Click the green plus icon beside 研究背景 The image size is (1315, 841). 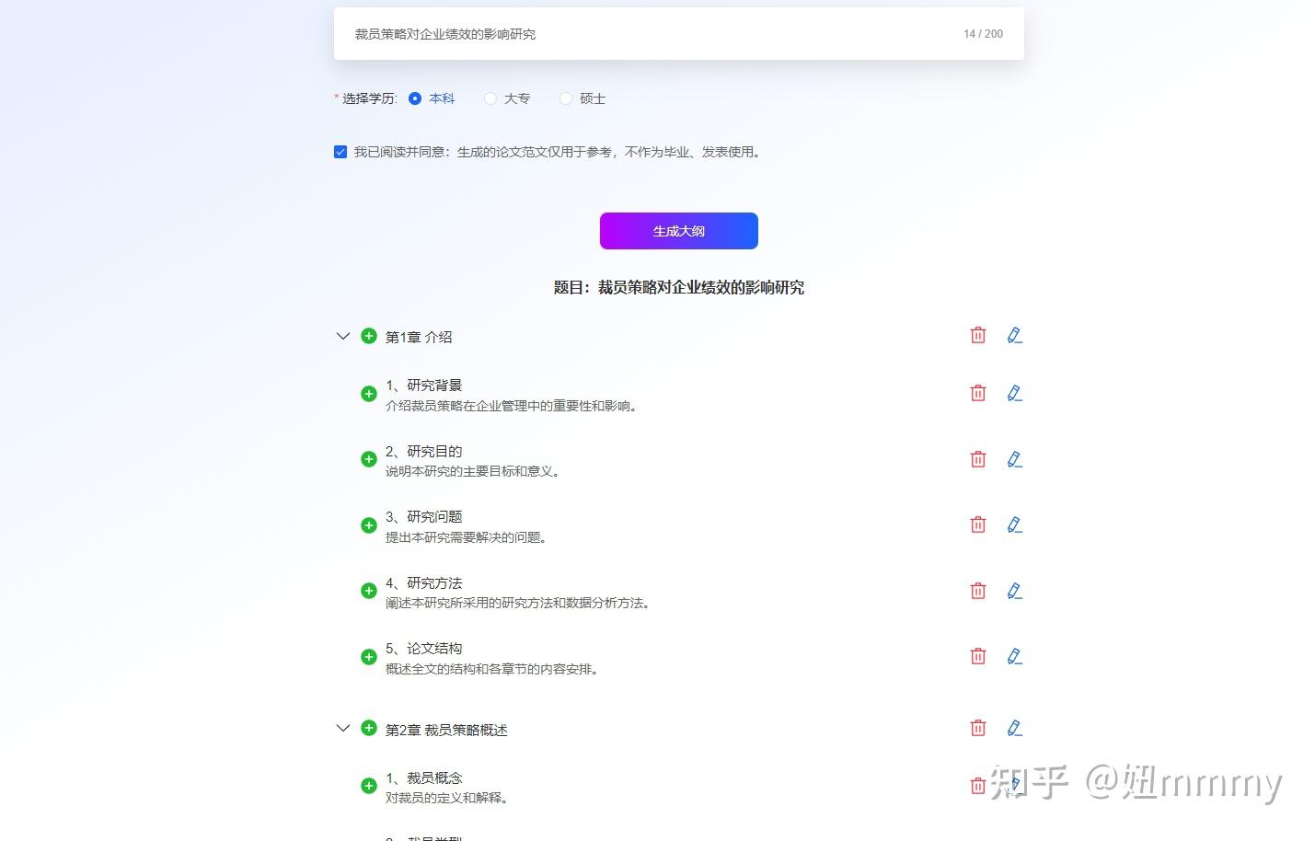click(x=368, y=394)
